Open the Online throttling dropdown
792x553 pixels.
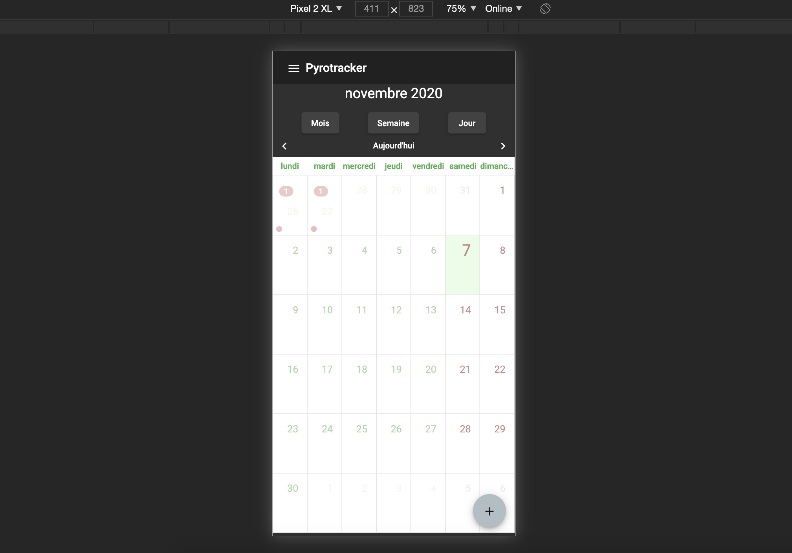click(503, 9)
